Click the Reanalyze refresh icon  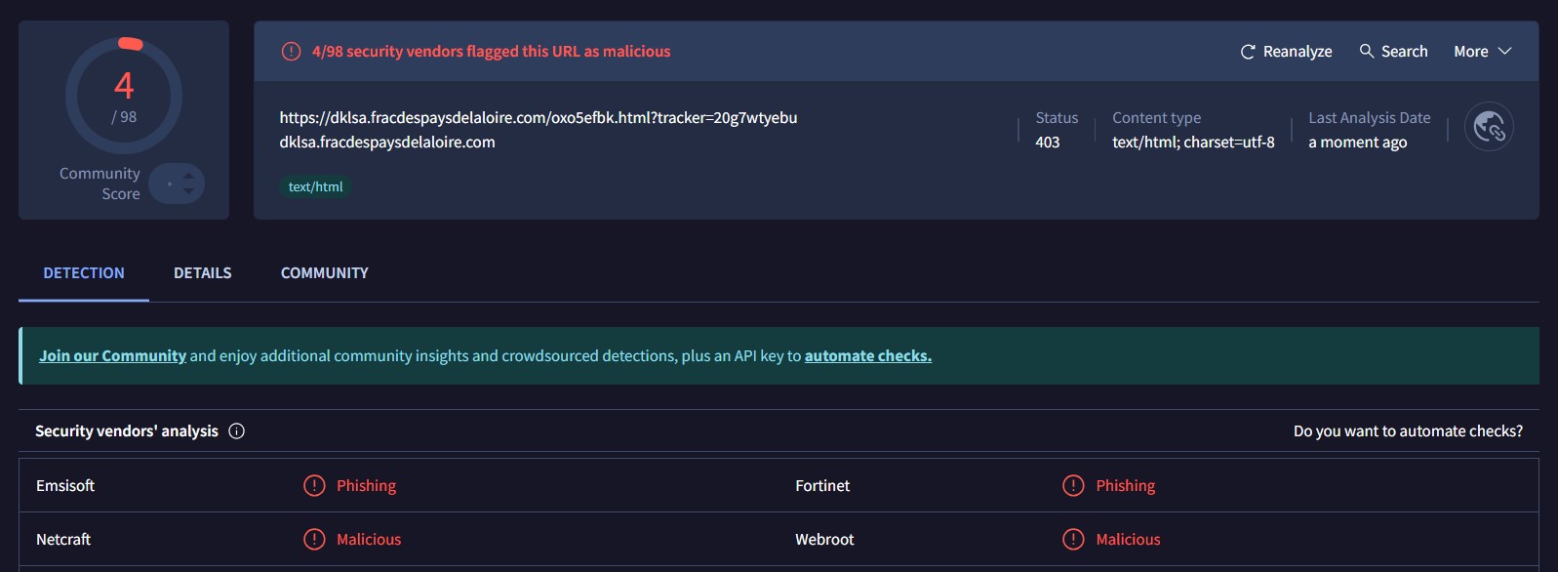(1247, 52)
